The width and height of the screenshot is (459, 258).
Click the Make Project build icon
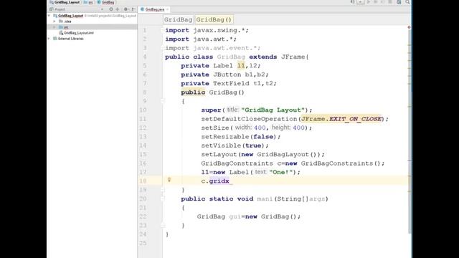pos(352,2)
